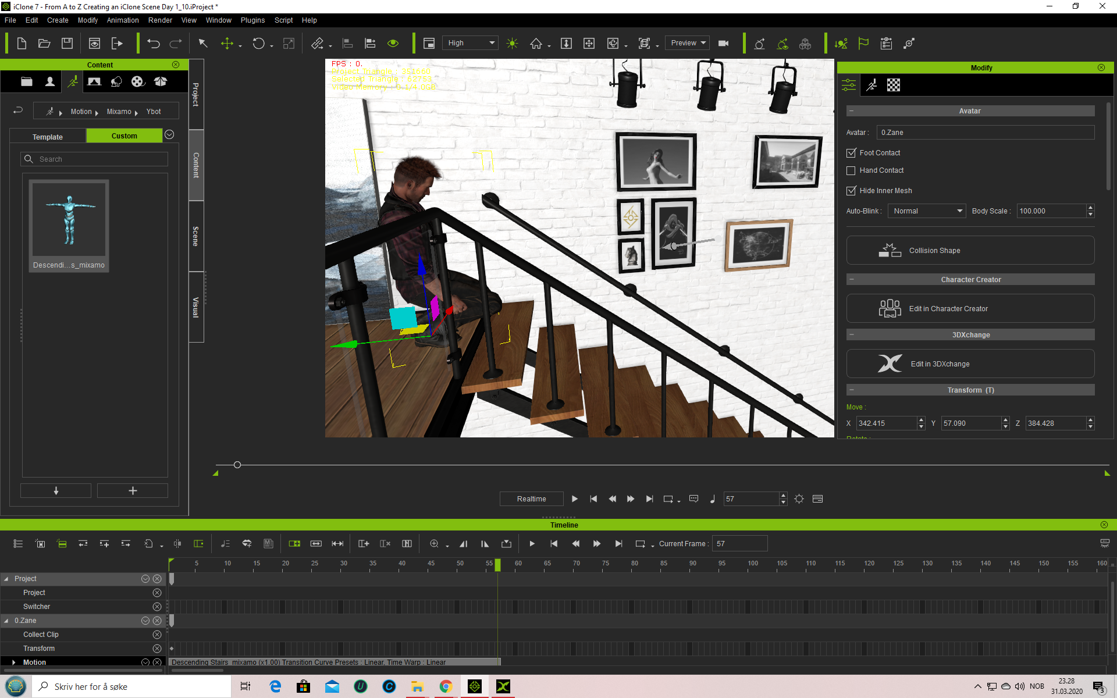This screenshot has height=698, width=1117.
Task: Click the add plus button in Content
Action: (x=133, y=490)
